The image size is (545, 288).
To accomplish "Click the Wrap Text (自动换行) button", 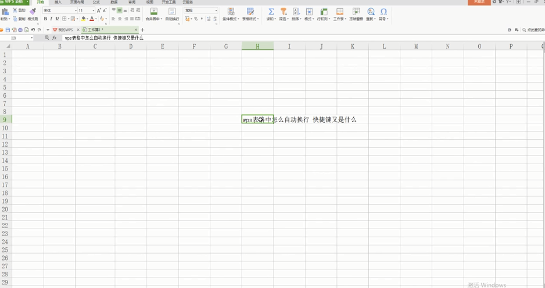I will point(172,14).
